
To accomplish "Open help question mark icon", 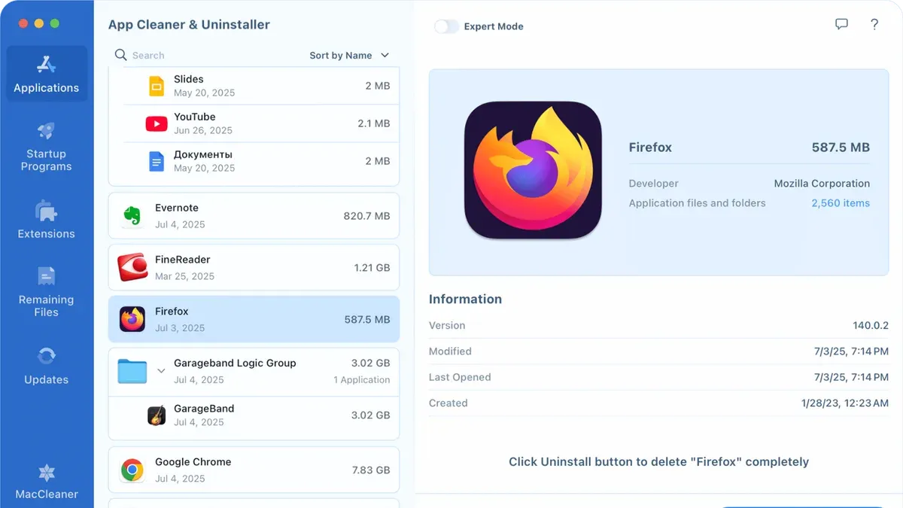I will pyautogui.click(x=874, y=24).
